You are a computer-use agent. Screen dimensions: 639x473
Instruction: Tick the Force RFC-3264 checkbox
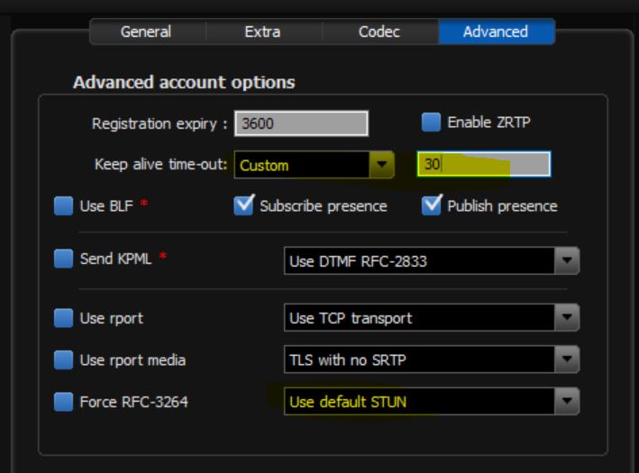(63, 402)
